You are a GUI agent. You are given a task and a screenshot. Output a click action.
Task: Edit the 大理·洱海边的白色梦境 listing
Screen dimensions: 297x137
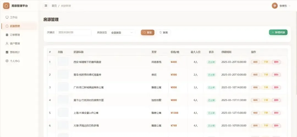tap(255, 125)
